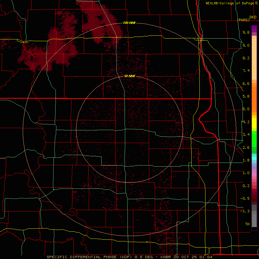
Task: Click the 6.6 scale value
Action: pyautogui.click(x=246, y=83)
